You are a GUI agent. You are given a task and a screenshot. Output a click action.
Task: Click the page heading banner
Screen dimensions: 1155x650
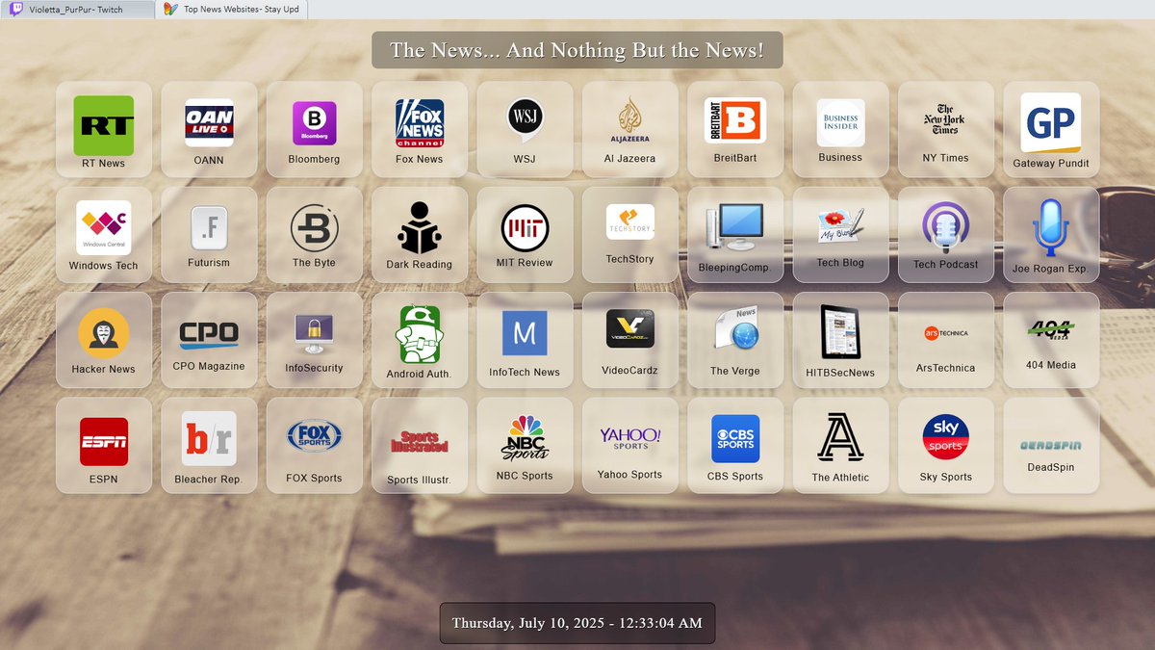point(577,50)
